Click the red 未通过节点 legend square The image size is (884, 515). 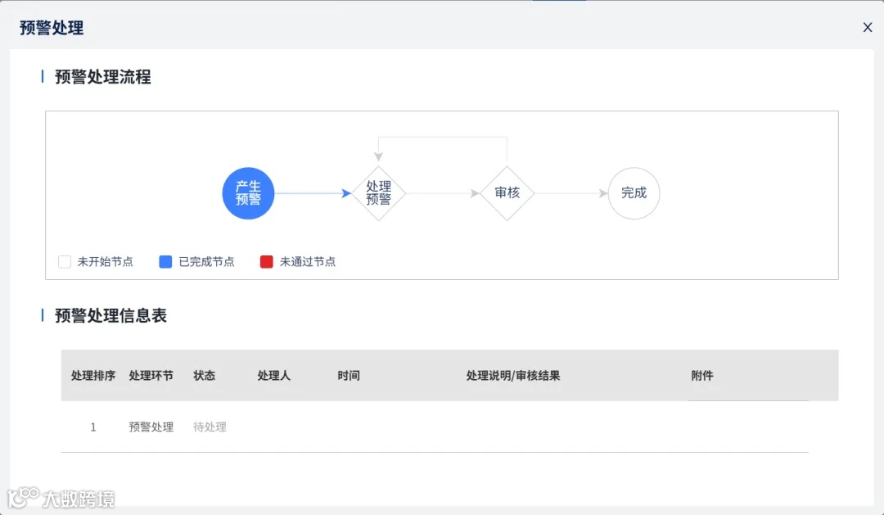[x=264, y=261]
